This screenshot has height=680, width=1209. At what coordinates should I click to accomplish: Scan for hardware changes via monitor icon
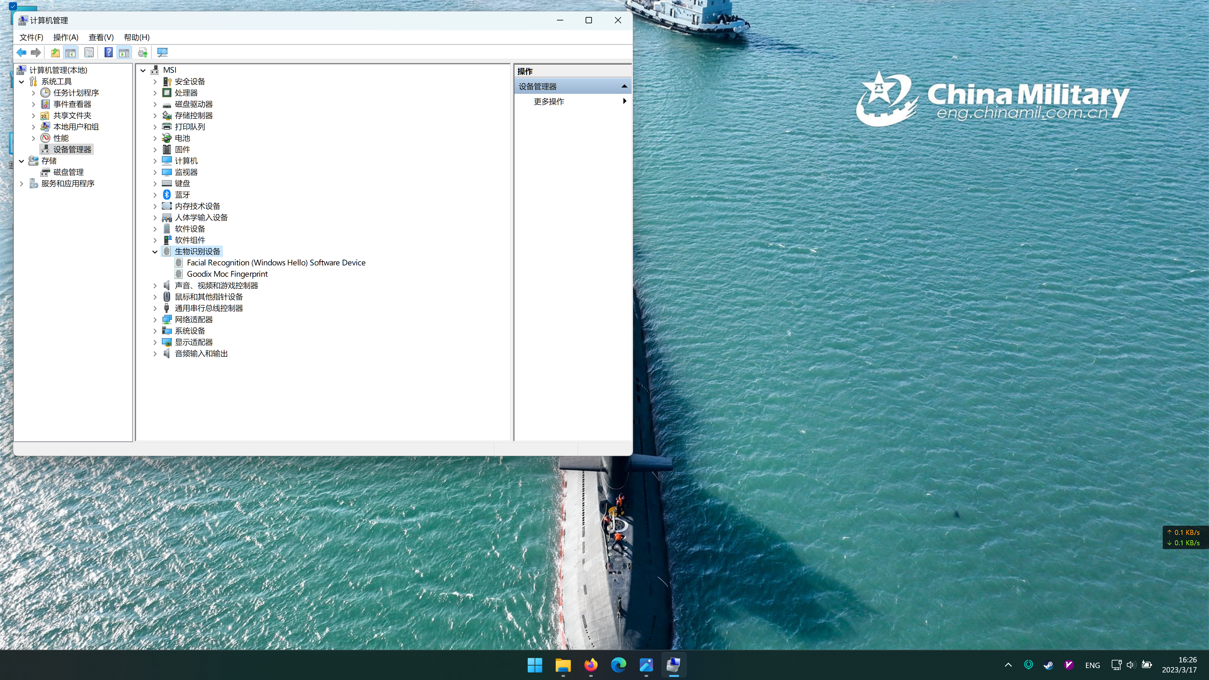(x=162, y=52)
